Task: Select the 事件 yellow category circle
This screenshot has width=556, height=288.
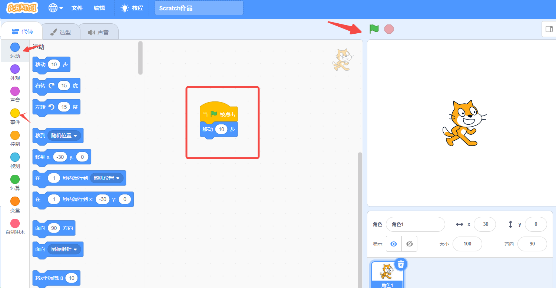Action: coord(15,113)
